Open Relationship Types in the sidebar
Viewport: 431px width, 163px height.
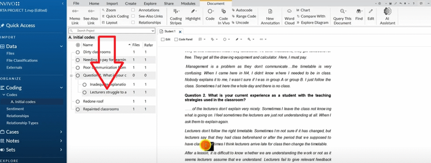[22, 123]
